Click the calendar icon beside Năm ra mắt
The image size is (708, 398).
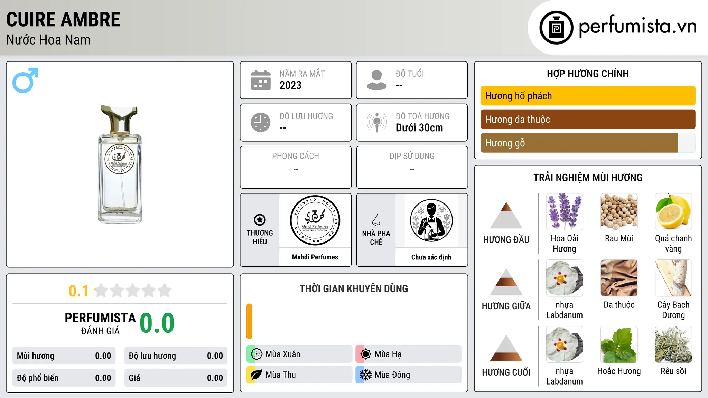pos(261,80)
